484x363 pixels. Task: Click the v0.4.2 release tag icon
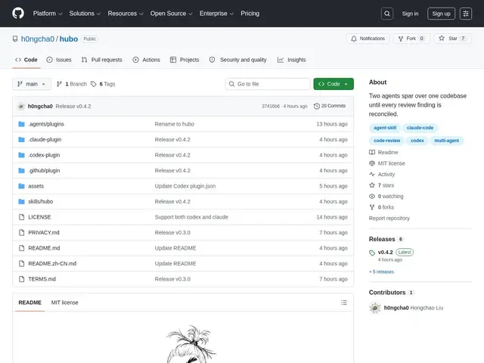[372, 253]
